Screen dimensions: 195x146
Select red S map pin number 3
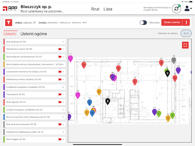[x=84, y=65]
